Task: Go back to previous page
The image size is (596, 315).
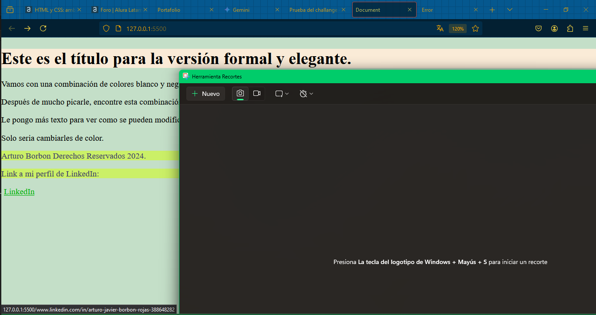Action: (x=12, y=28)
